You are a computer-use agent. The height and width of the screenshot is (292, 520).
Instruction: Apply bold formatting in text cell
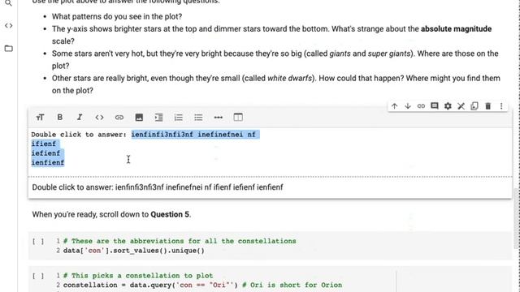pyautogui.click(x=59, y=117)
